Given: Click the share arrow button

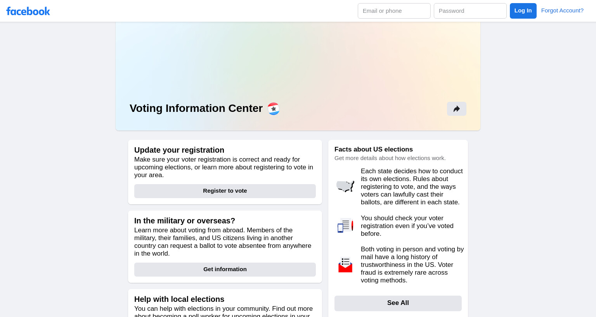Looking at the screenshot, I should (x=457, y=109).
